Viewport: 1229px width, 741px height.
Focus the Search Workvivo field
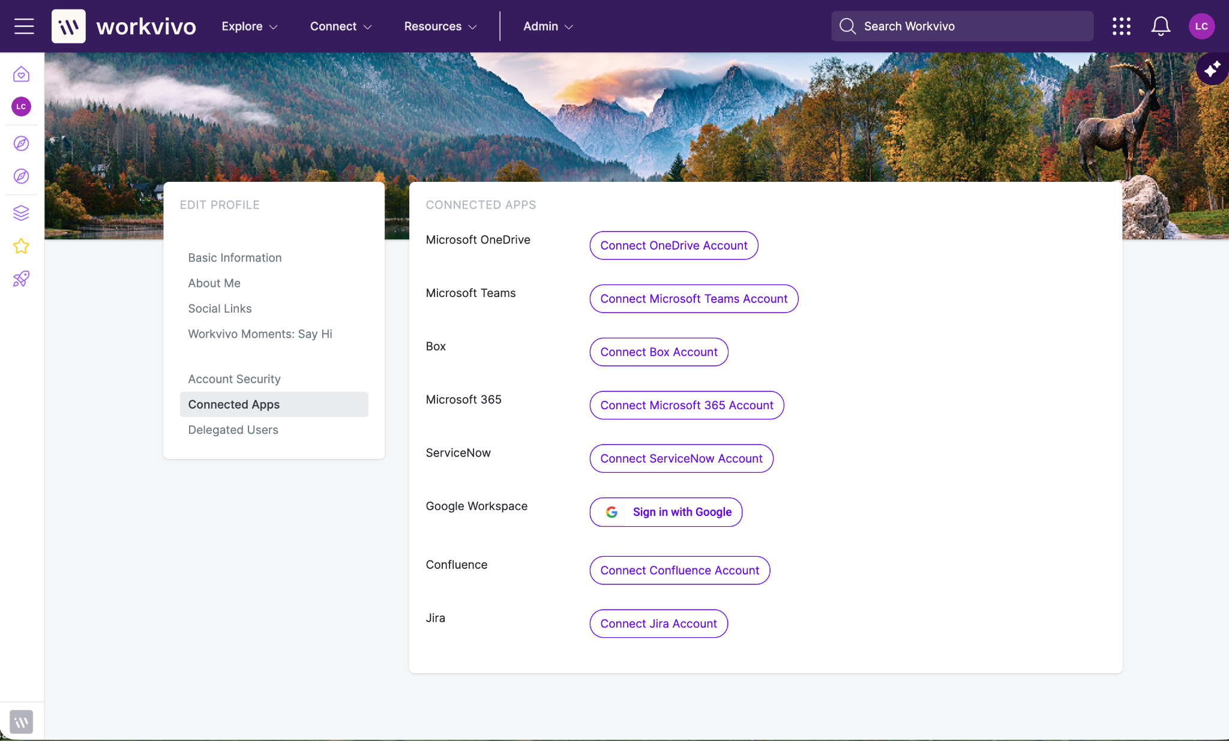point(962,26)
